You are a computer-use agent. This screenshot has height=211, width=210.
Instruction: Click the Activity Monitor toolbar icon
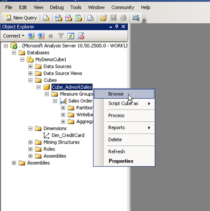point(136,18)
